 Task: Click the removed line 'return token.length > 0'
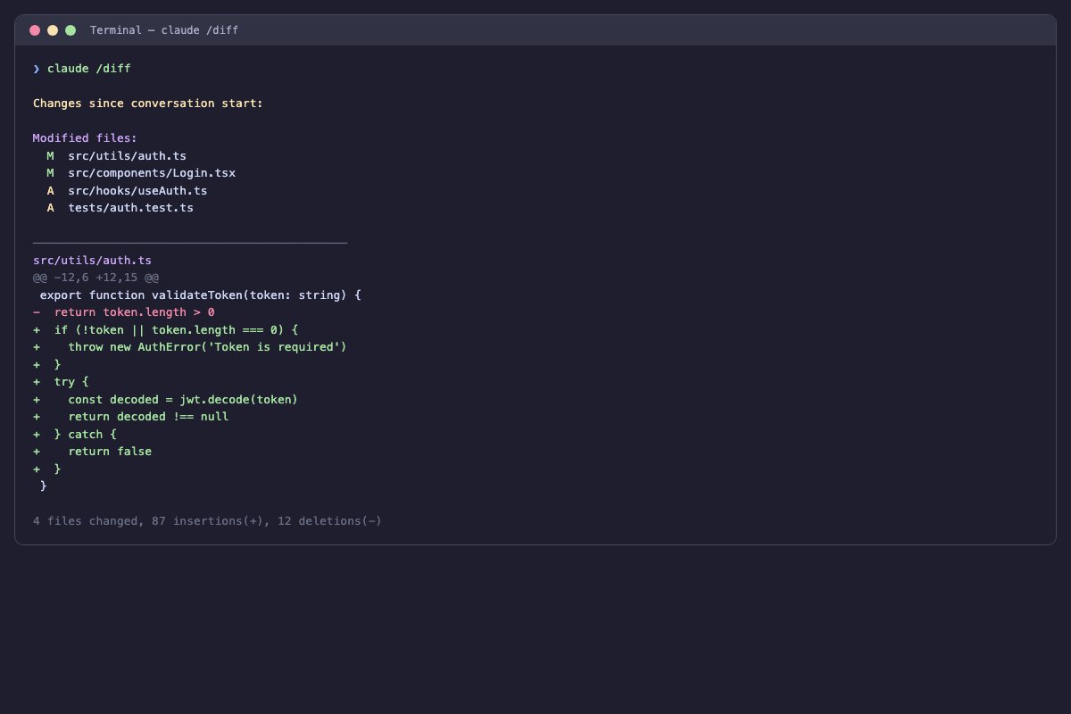tap(124, 312)
